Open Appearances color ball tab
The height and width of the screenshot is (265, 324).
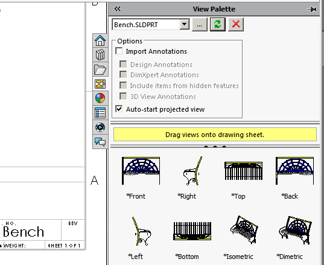point(100,98)
